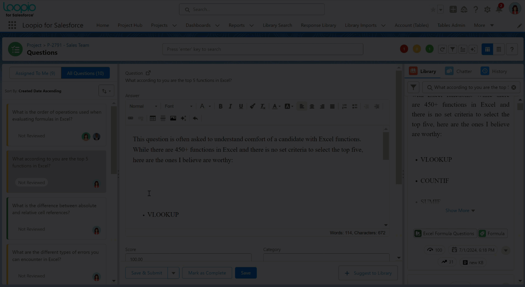
Task: Select question about absolute and relative references
Action: (56, 219)
